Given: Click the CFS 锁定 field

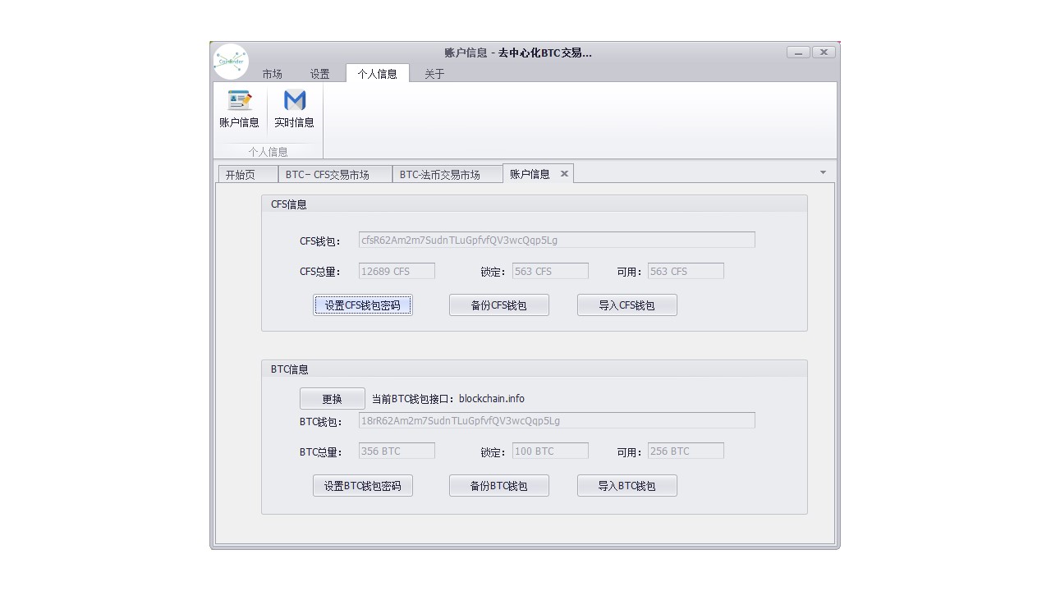Looking at the screenshot, I should (550, 272).
